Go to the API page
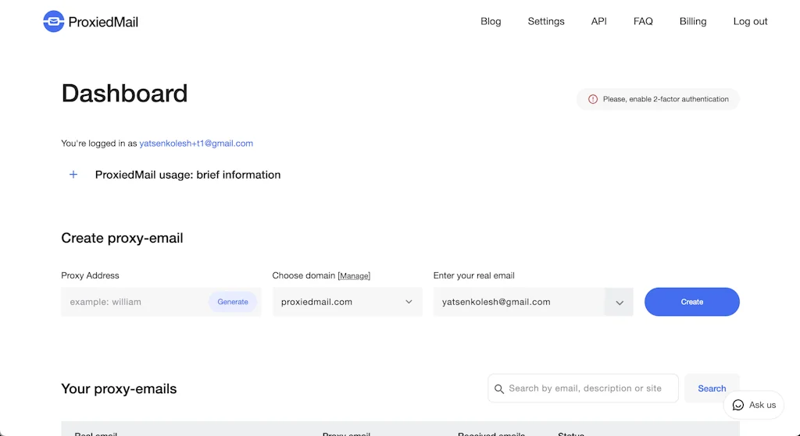The height and width of the screenshot is (436, 800). pos(599,21)
